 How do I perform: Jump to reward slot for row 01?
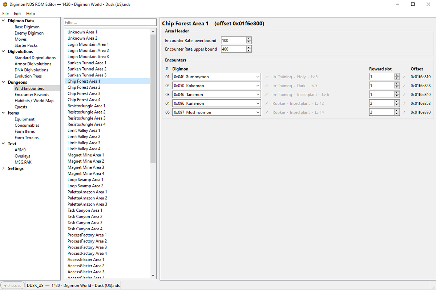404,77
